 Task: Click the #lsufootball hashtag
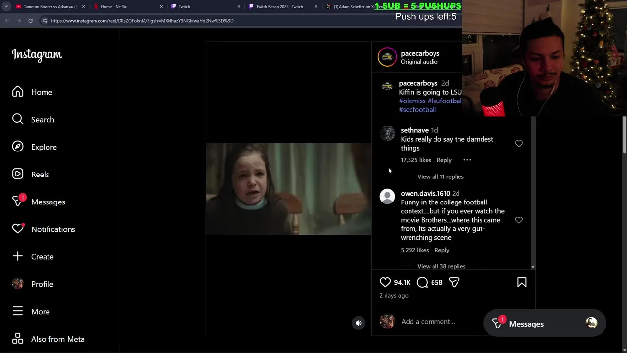click(444, 101)
